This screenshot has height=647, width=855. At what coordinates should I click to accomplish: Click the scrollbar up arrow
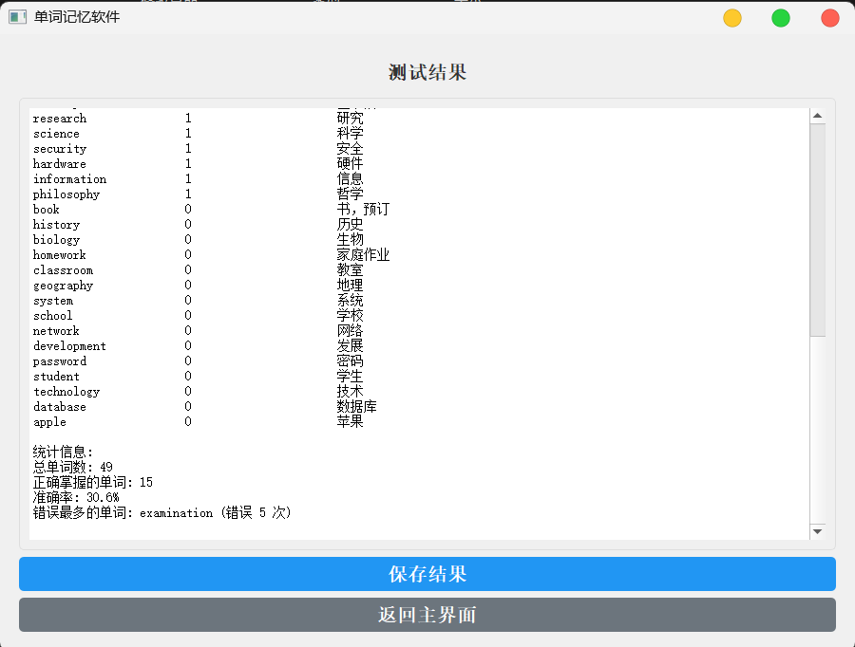[817, 116]
